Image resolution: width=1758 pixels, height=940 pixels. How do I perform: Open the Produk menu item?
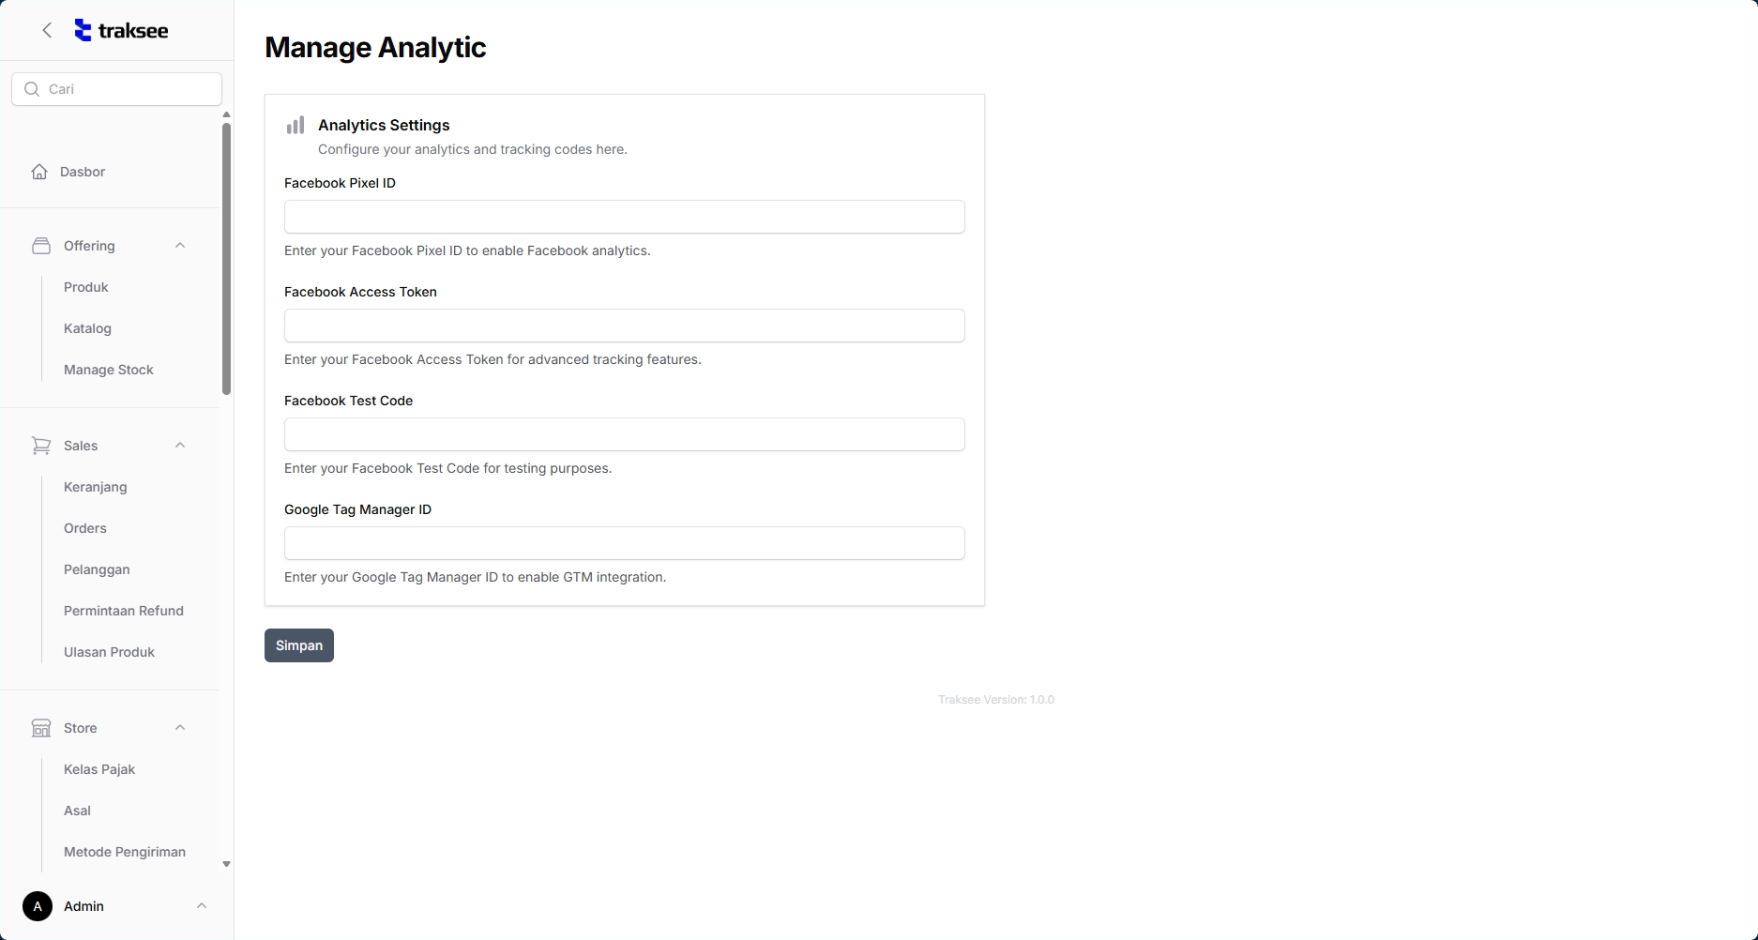(x=86, y=287)
